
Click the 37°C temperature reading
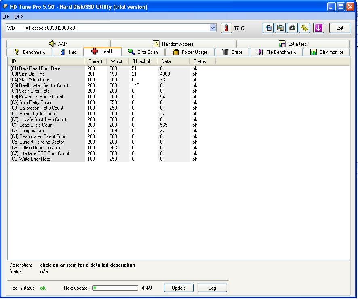pos(238,28)
